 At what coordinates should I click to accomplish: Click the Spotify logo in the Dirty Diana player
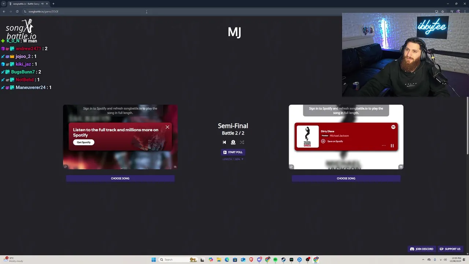click(x=393, y=127)
